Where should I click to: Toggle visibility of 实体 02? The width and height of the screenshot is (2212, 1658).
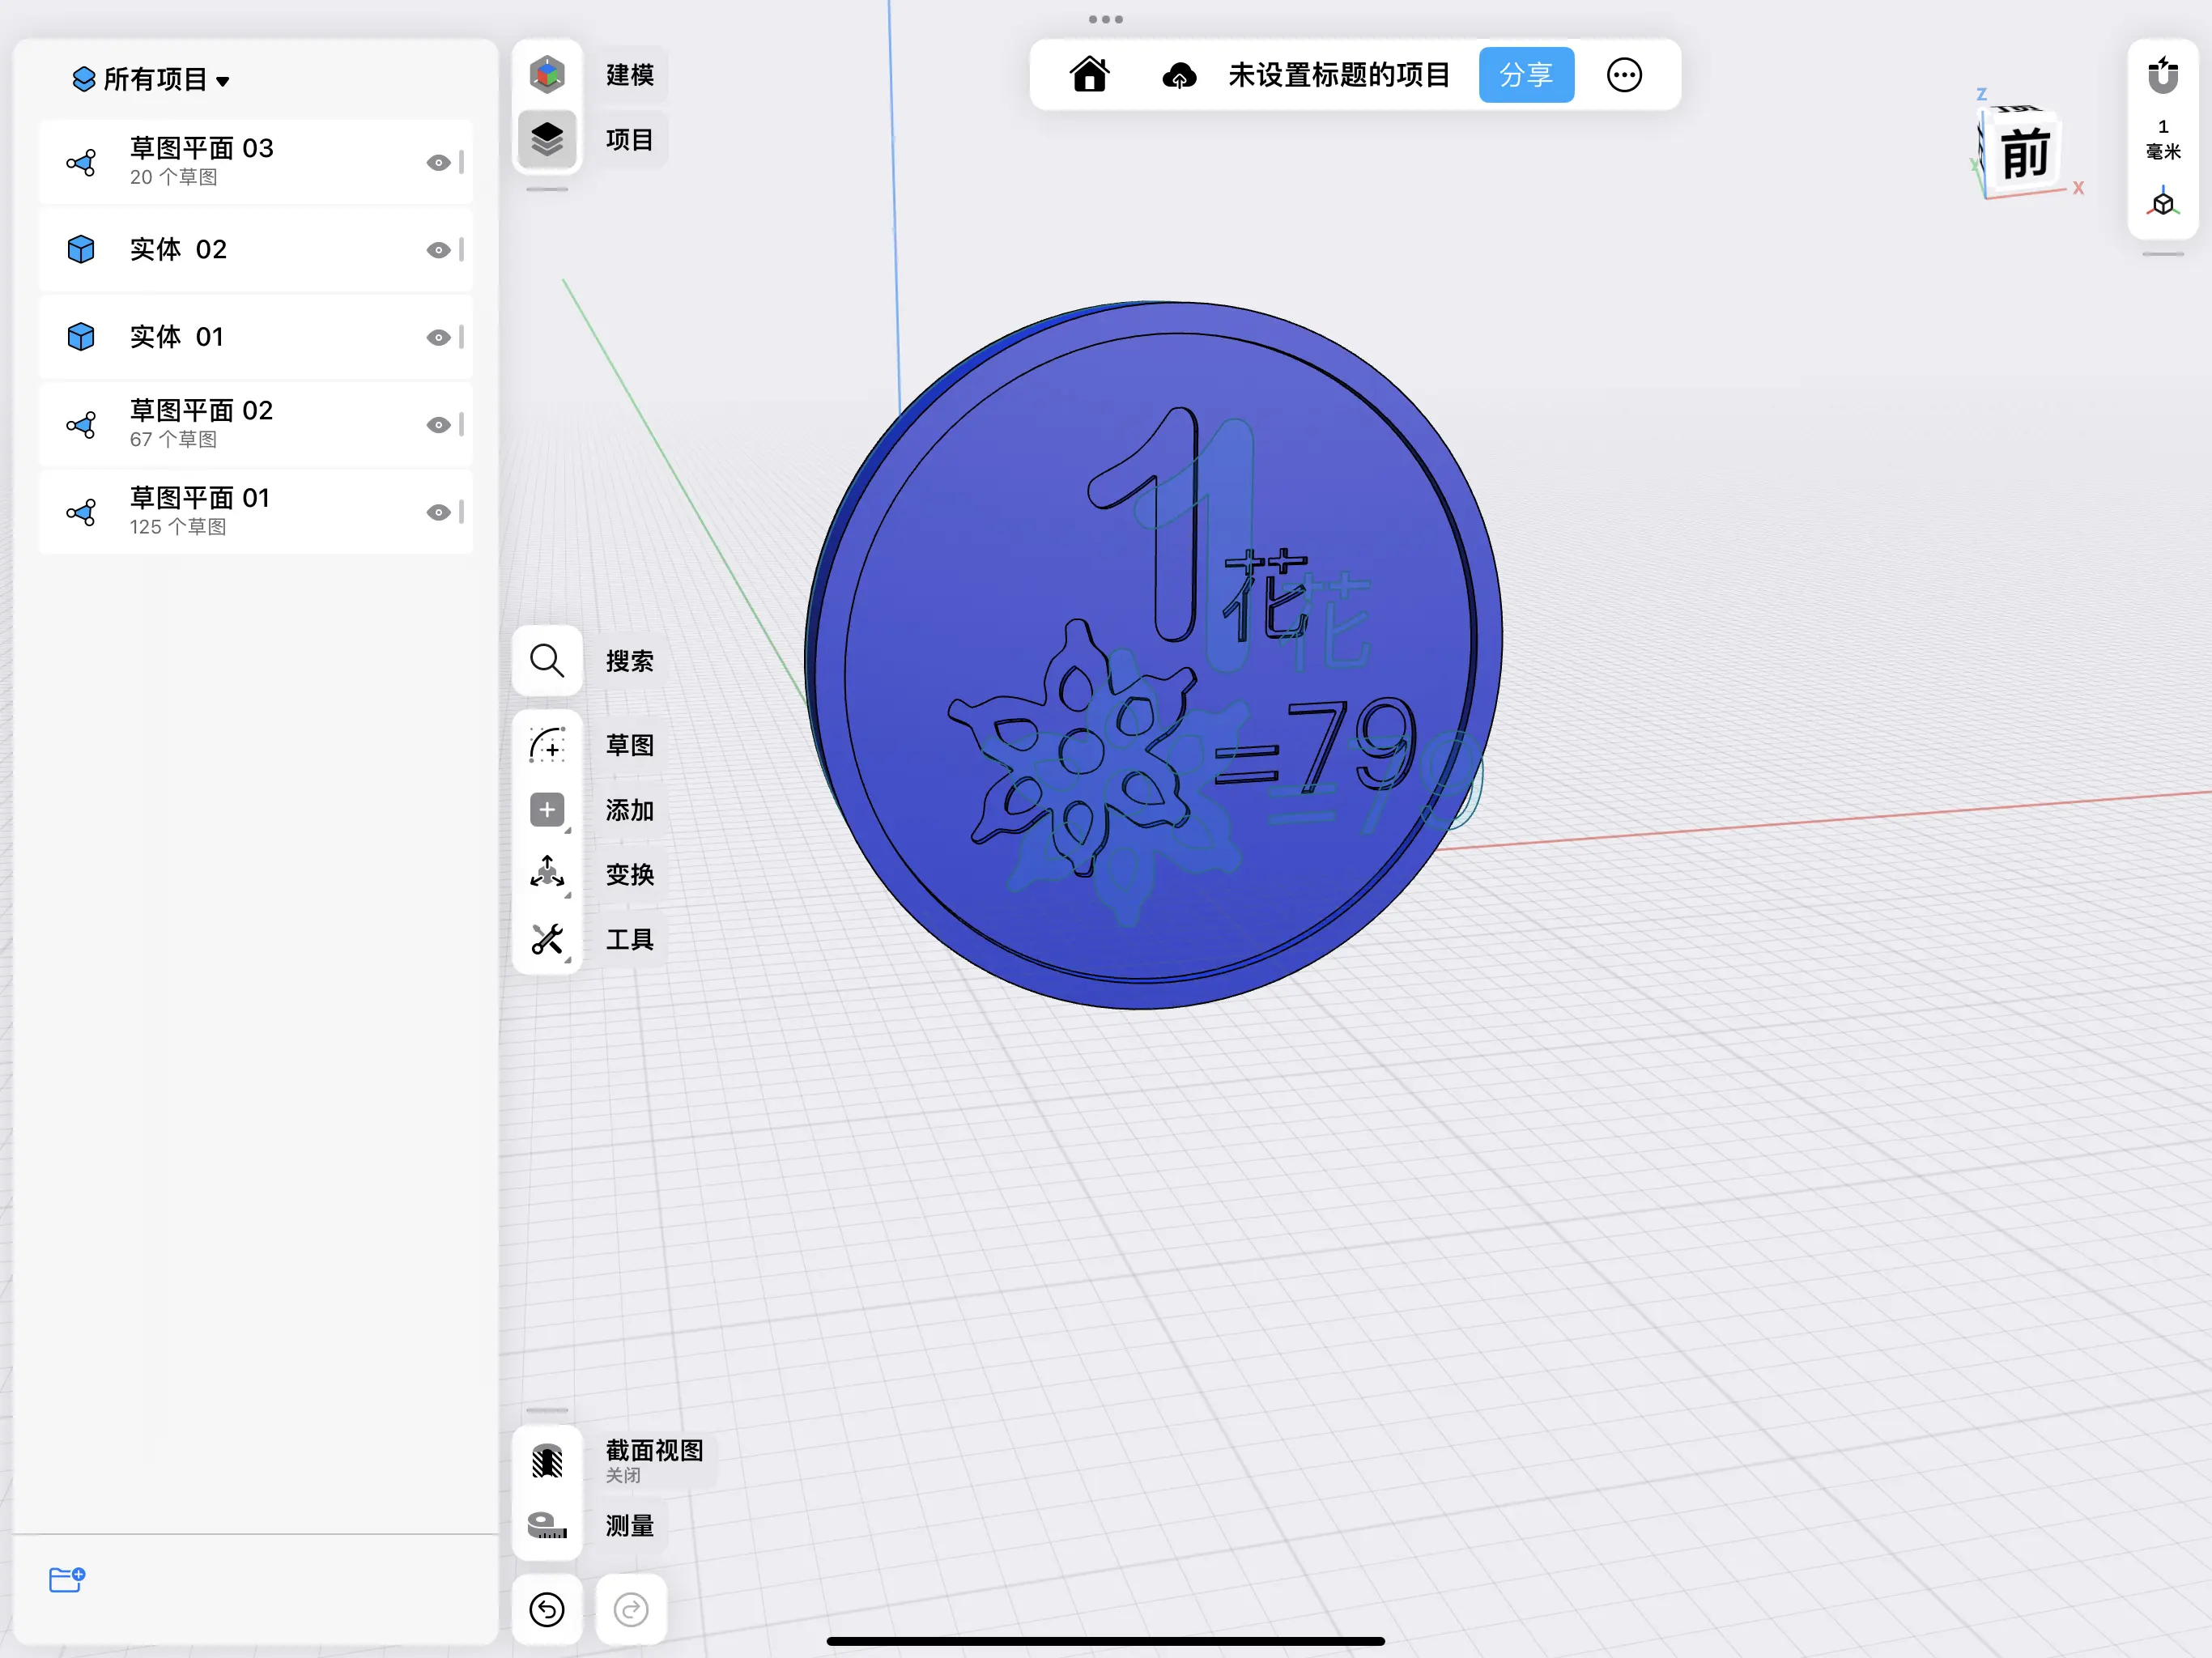[438, 250]
